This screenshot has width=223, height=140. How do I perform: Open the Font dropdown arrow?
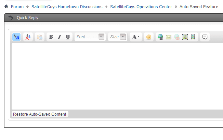(101, 37)
